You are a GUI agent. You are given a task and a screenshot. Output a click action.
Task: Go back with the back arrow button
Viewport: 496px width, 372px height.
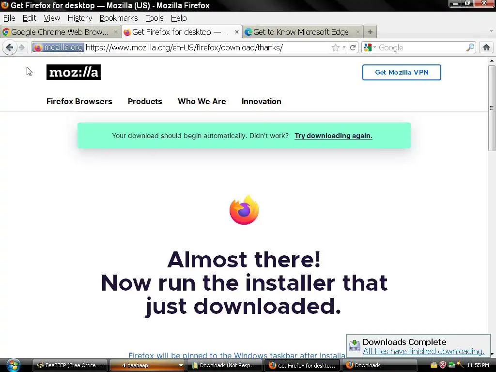point(10,48)
